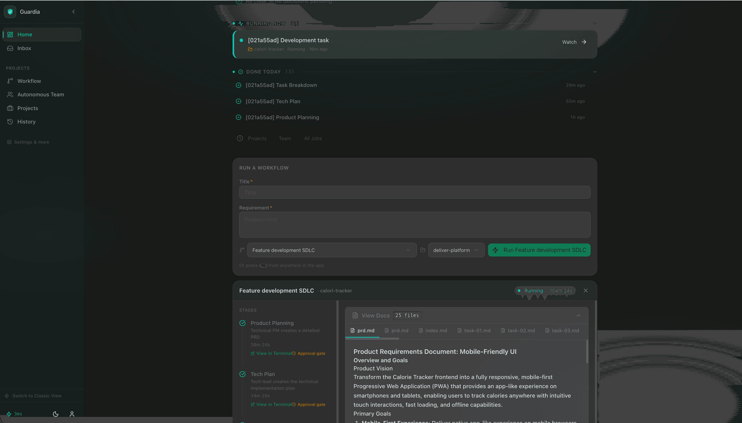Open the Feature development SDLC workflow dropdown
The height and width of the screenshot is (423, 742).
332,250
